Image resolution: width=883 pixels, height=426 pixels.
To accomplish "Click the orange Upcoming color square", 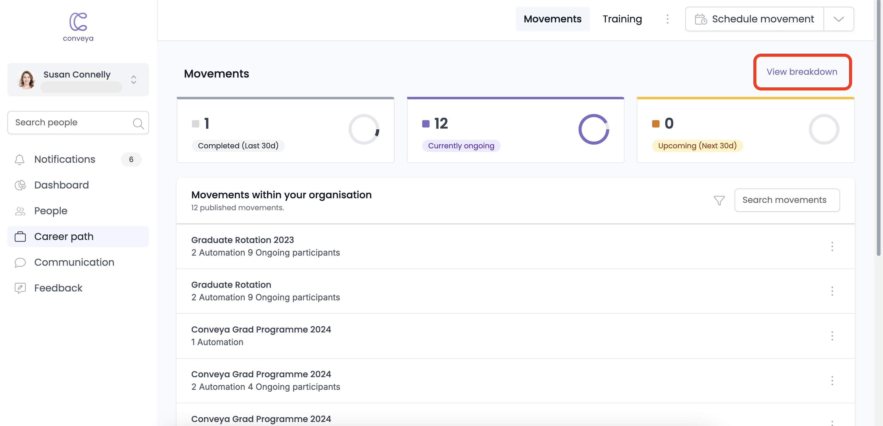I will (656, 124).
